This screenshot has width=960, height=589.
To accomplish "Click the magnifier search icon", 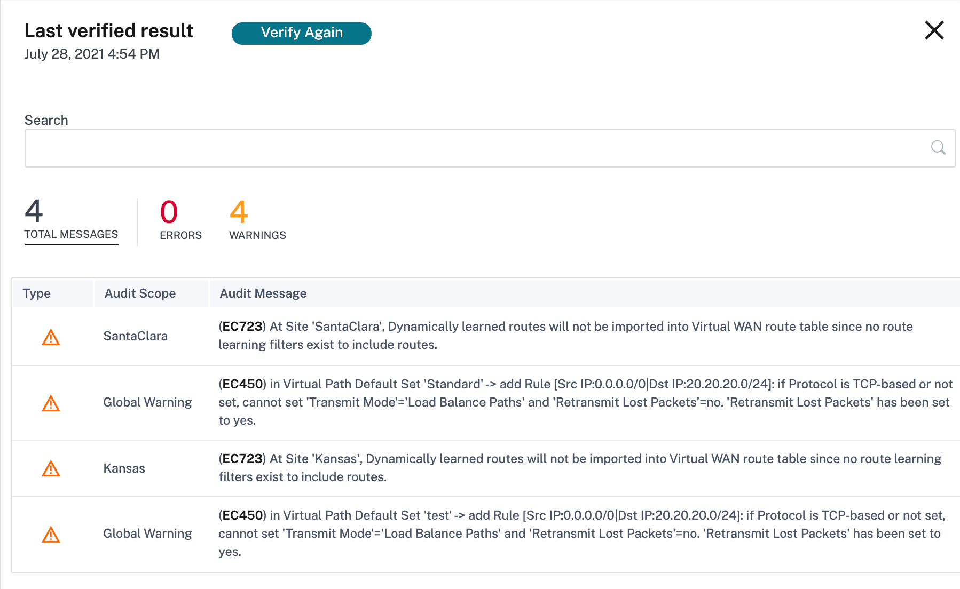I will pyautogui.click(x=938, y=147).
